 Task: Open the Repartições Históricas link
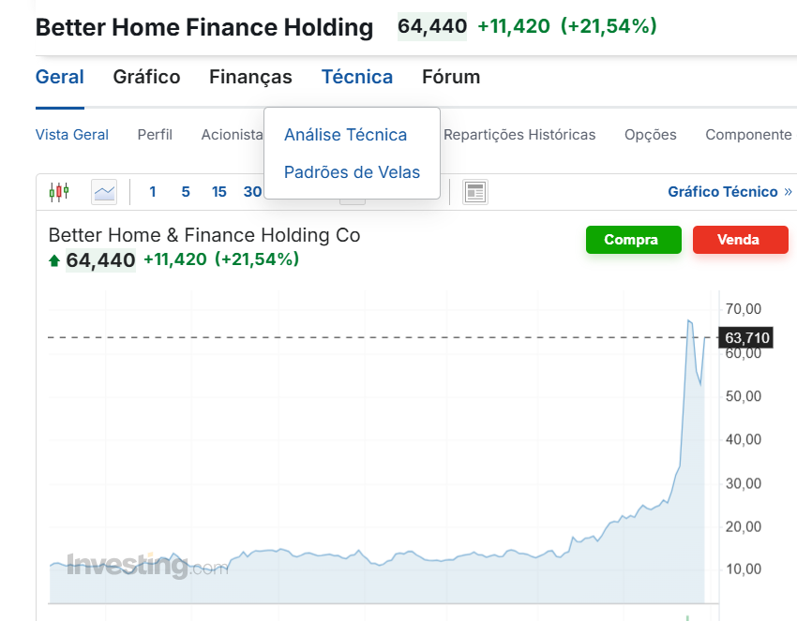tap(519, 135)
